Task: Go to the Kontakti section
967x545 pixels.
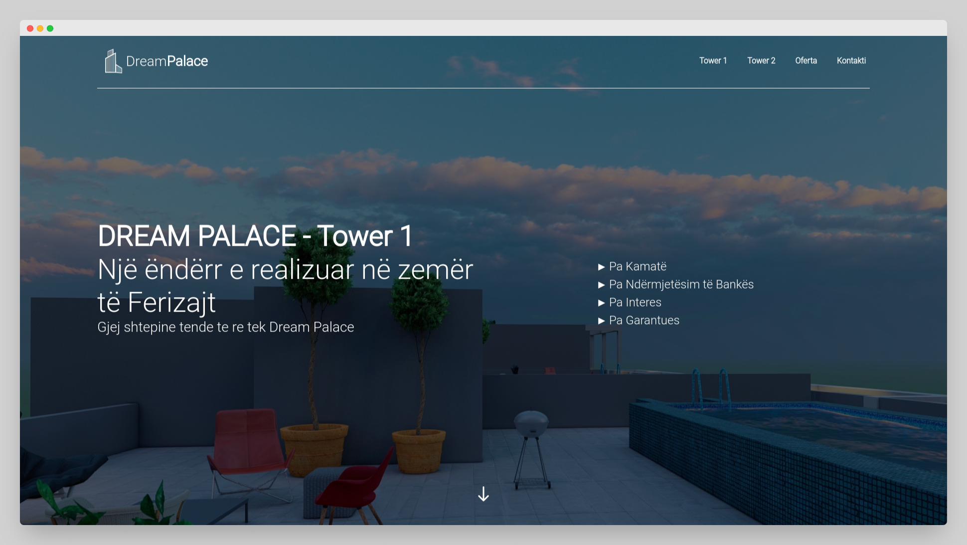Action: (x=851, y=60)
